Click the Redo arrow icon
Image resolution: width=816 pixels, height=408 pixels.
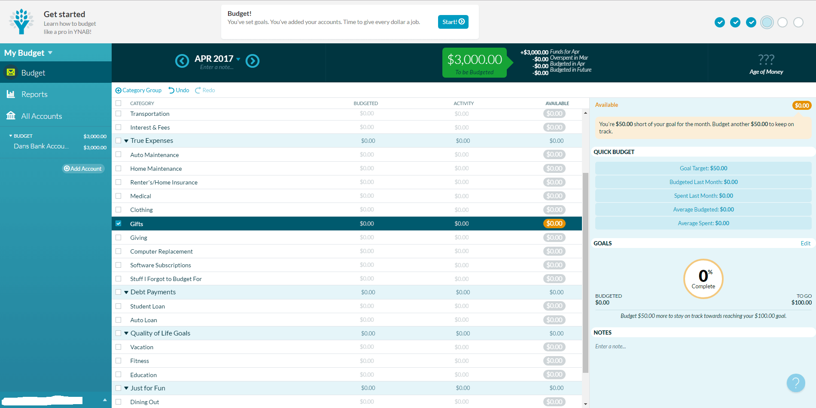click(x=198, y=90)
